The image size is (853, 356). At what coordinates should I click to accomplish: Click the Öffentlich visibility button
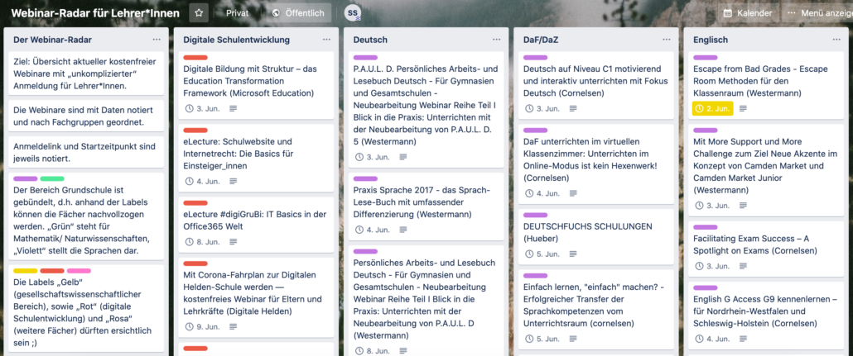tap(299, 13)
